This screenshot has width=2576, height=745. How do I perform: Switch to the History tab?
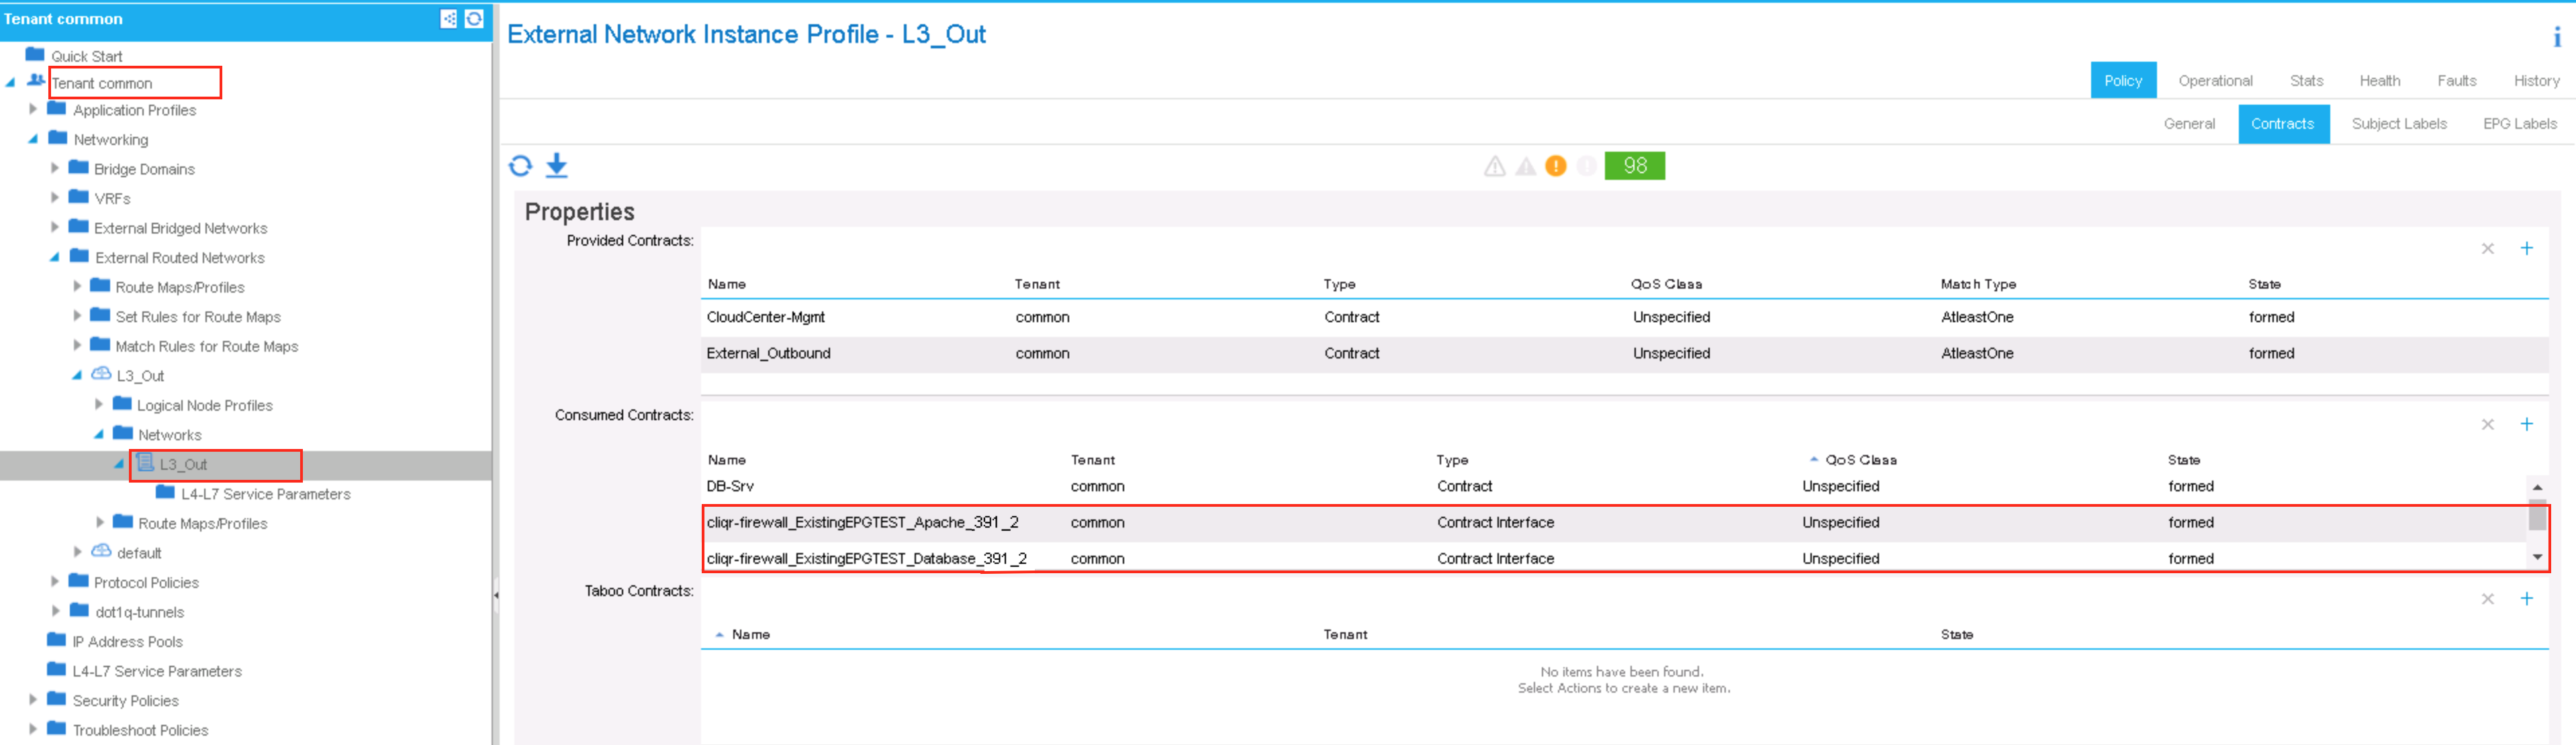[2536, 80]
